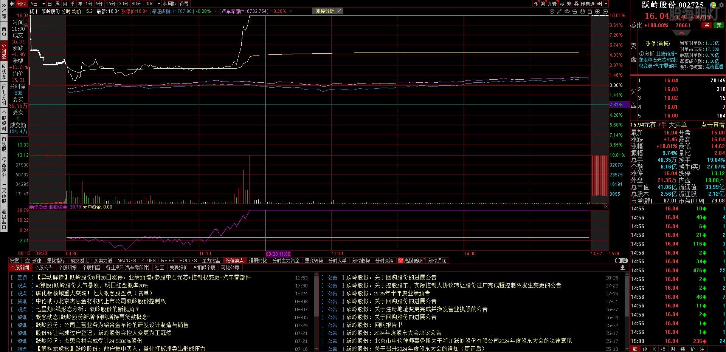Close the 深证成指 overlay with its X

(x=216, y=11)
